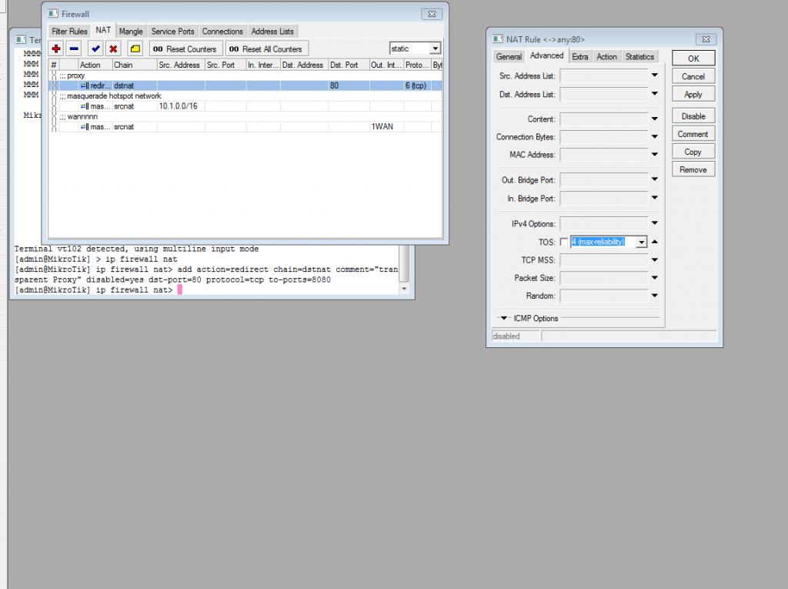Click the yellow comment note icon

(x=135, y=49)
